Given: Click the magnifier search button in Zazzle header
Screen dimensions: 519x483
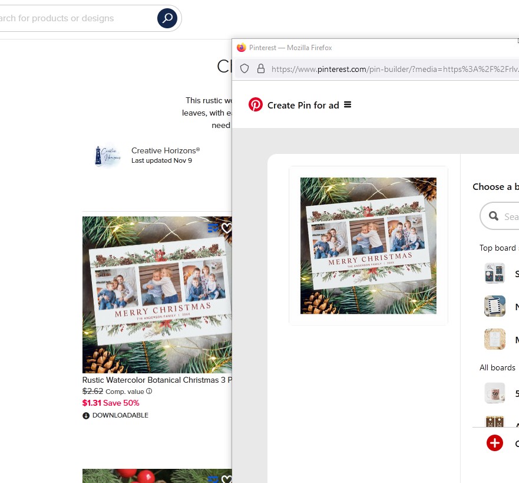Looking at the screenshot, I should click(x=167, y=18).
